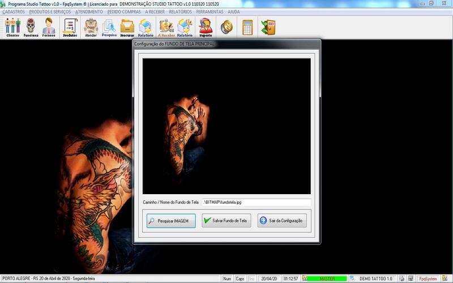Open the CADASTROS menu
453x283 pixels.
point(14,12)
